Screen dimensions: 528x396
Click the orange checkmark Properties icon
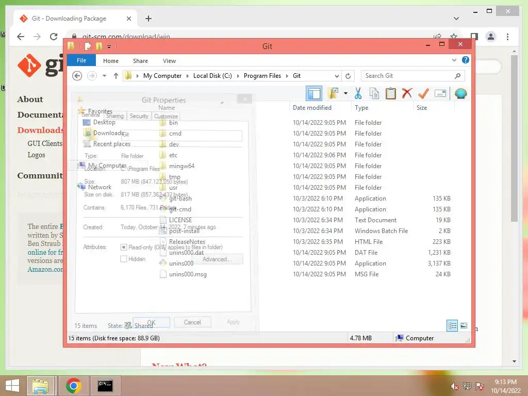(x=423, y=93)
